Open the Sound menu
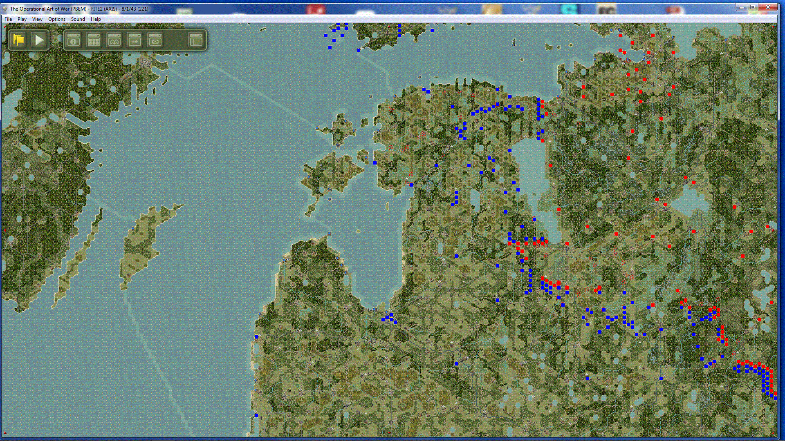 click(x=78, y=19)
